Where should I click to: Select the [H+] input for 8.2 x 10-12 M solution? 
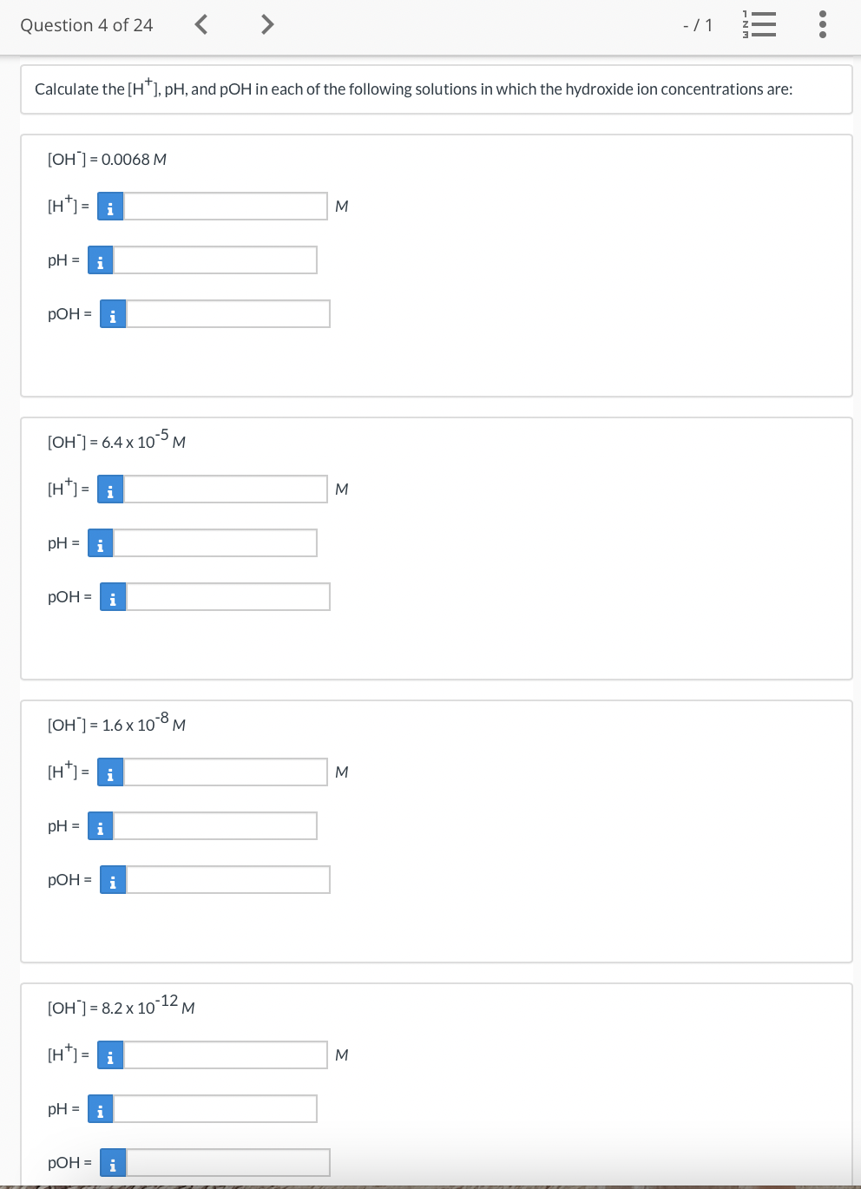224,1054
